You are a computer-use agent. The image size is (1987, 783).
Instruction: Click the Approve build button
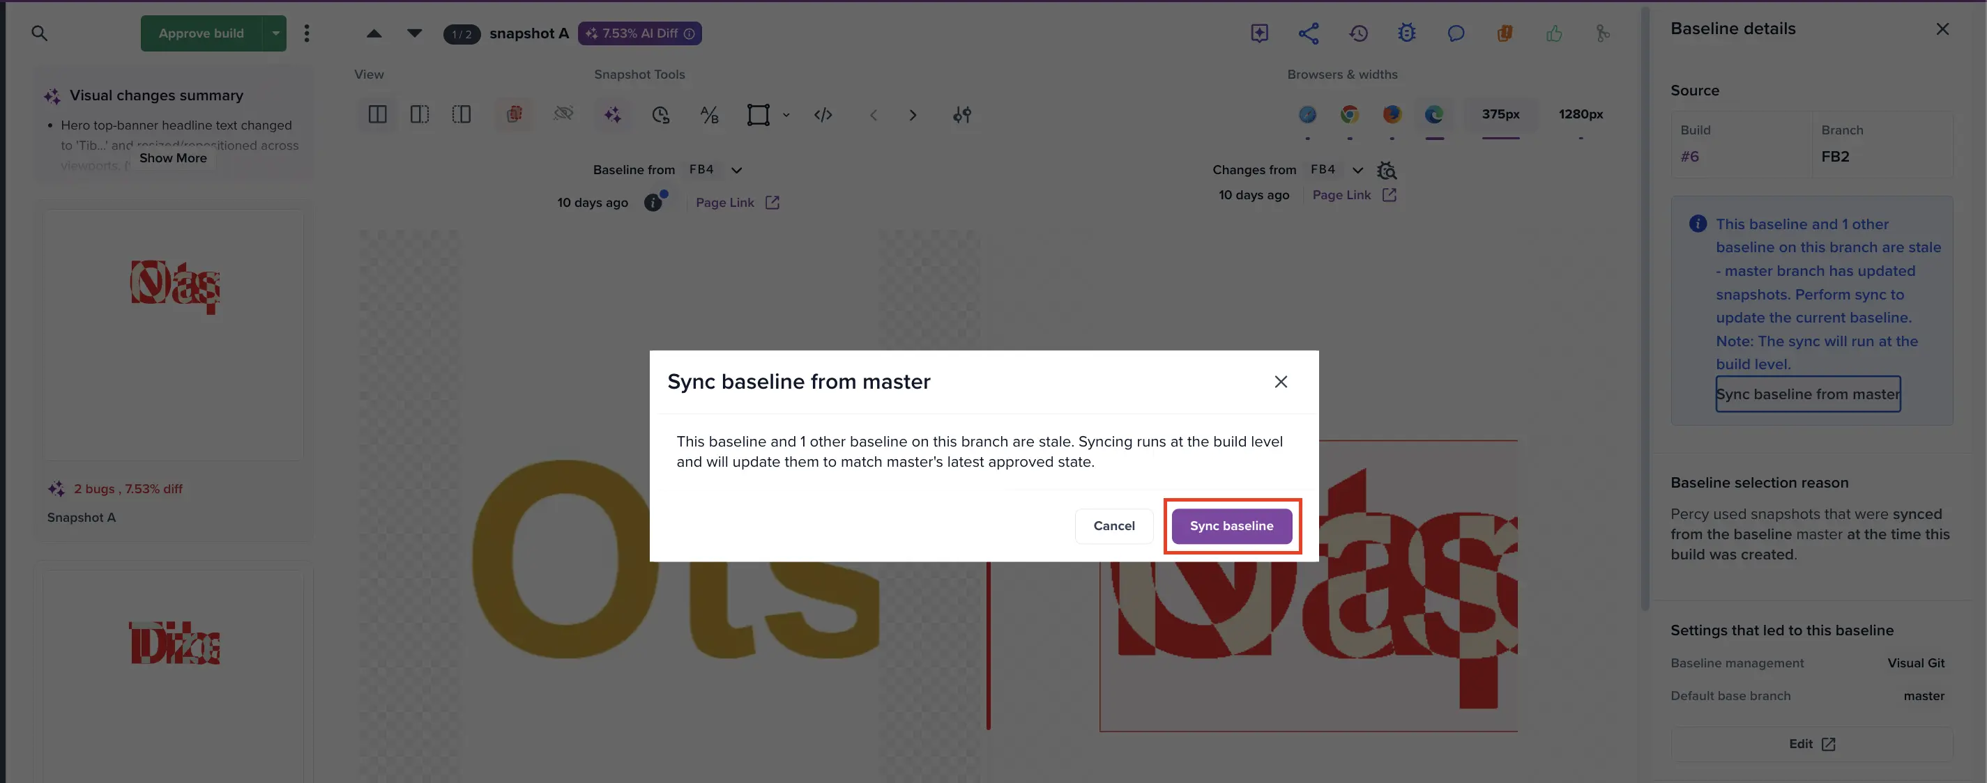click(201, 33)
